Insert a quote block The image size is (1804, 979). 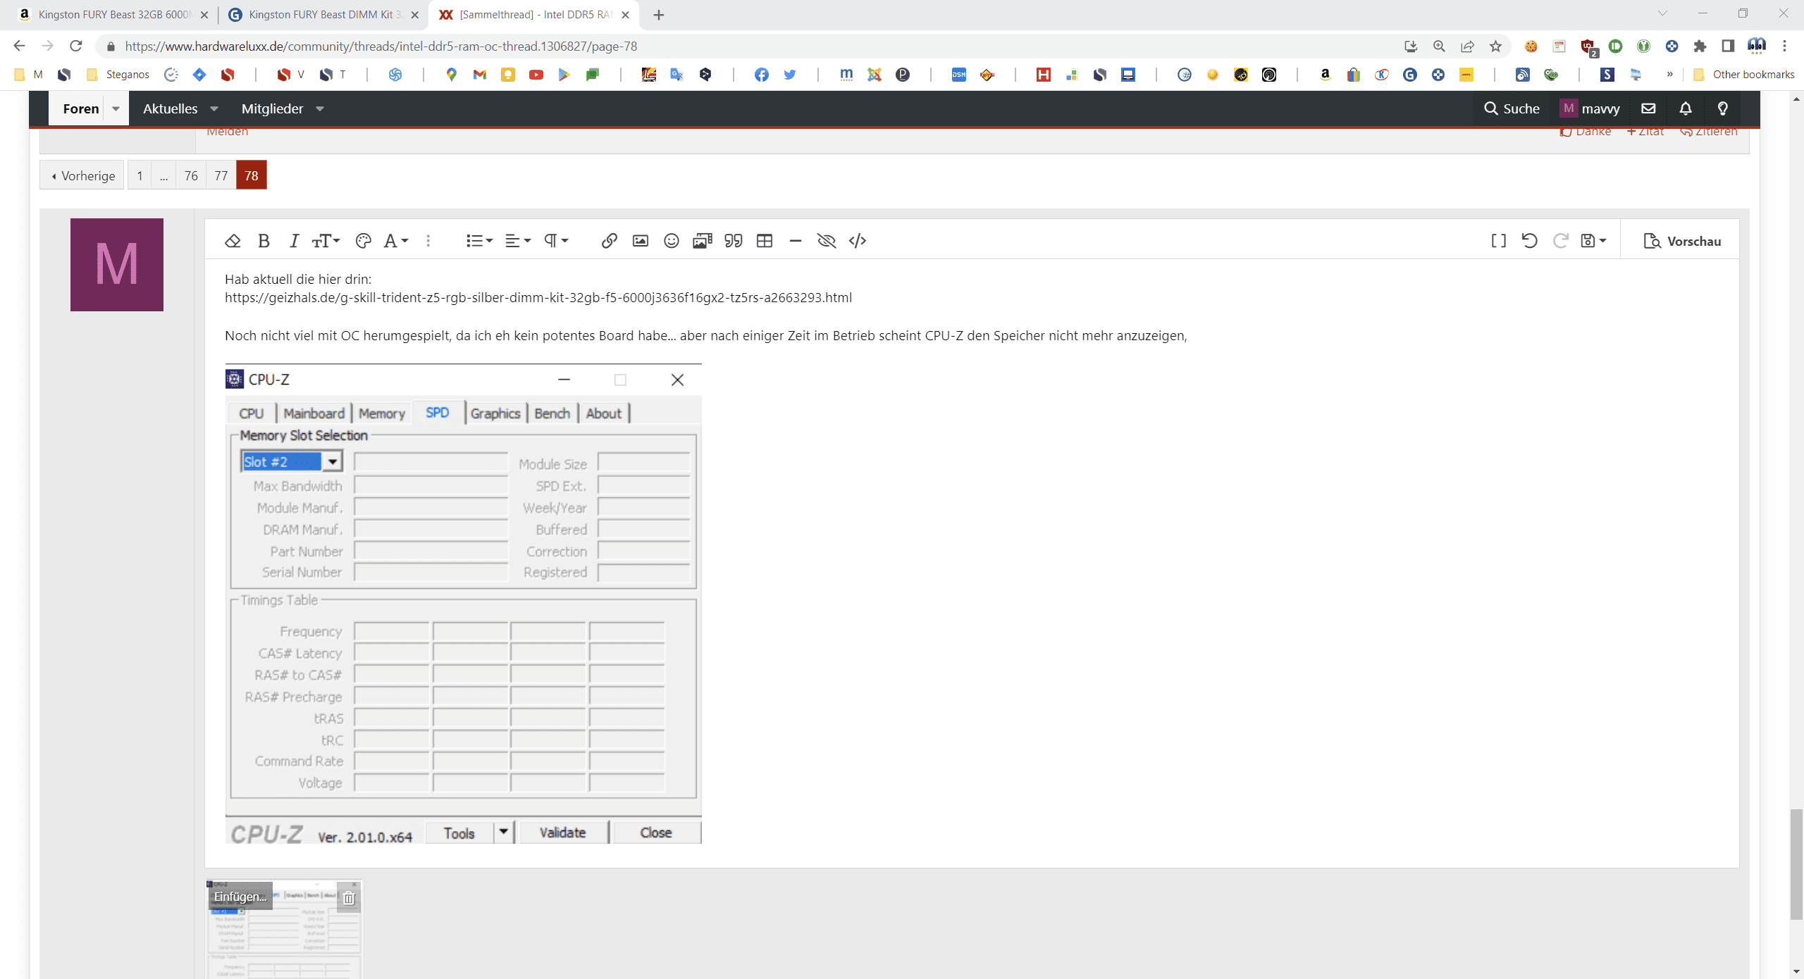pyautogui.click(x=733, y=241)
